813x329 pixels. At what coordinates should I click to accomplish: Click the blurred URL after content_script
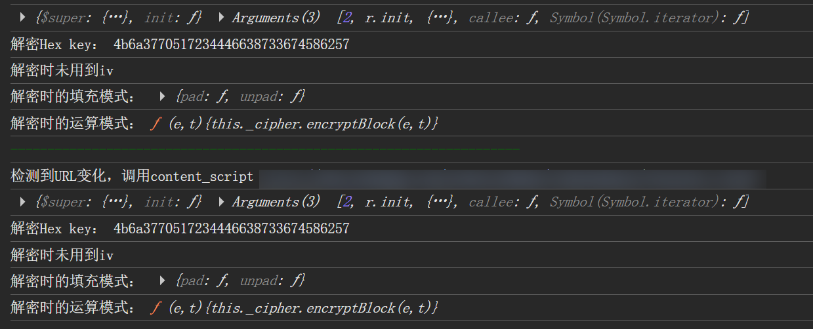tap(512, 178)
